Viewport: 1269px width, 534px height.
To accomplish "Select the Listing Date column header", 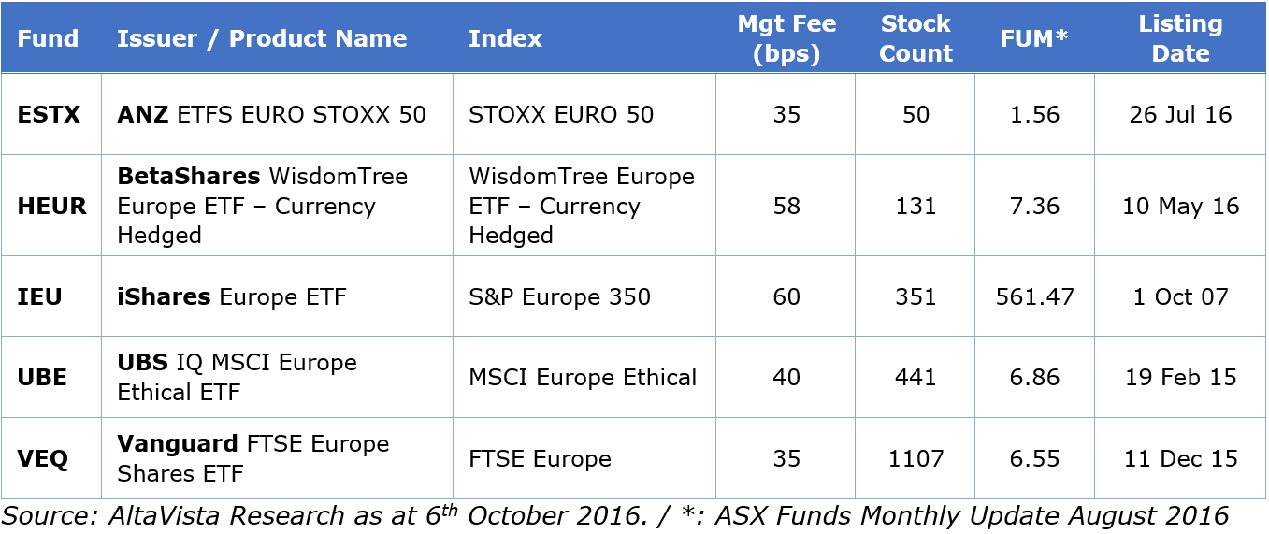I will (1180, 38).
